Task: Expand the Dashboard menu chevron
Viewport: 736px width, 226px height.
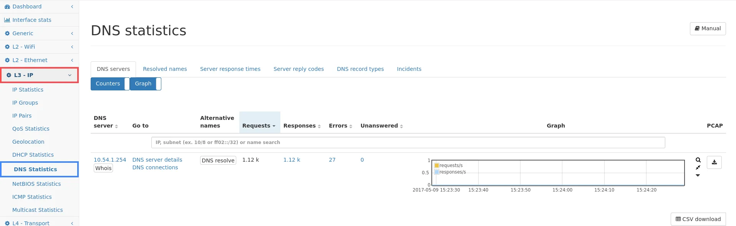Action: [x=72, y=7]
